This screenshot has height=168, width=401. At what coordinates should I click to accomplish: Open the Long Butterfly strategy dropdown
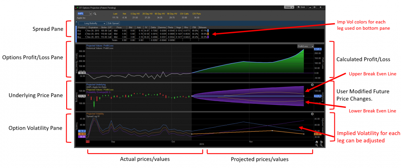105,23
